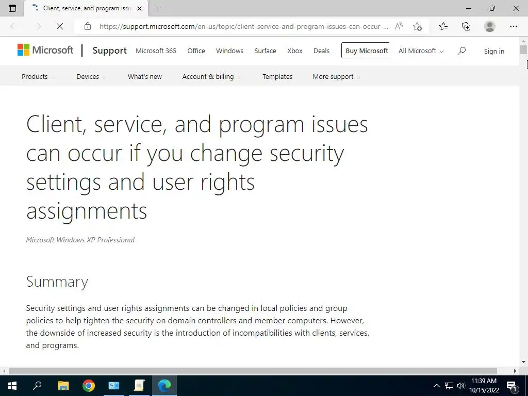Image resolution: width=528 pixels, height=396 pixels.
Task: Expand More support menu
Action: pyautogui.click(x=336, y=76)
